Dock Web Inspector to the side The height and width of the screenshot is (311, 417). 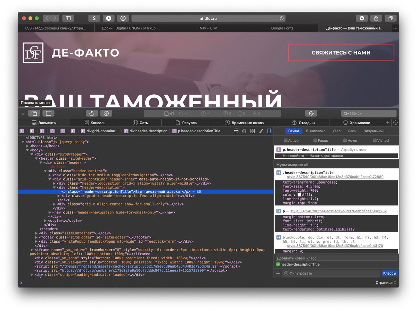click(x=49, y=113)
